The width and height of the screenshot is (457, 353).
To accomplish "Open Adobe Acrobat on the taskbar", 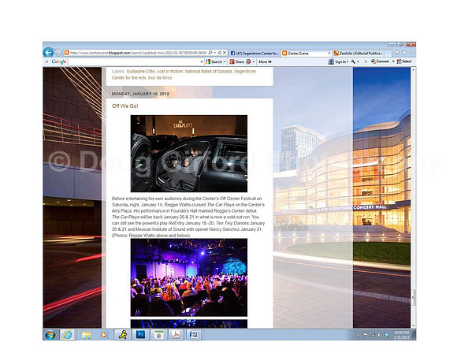I will (176, 335).
